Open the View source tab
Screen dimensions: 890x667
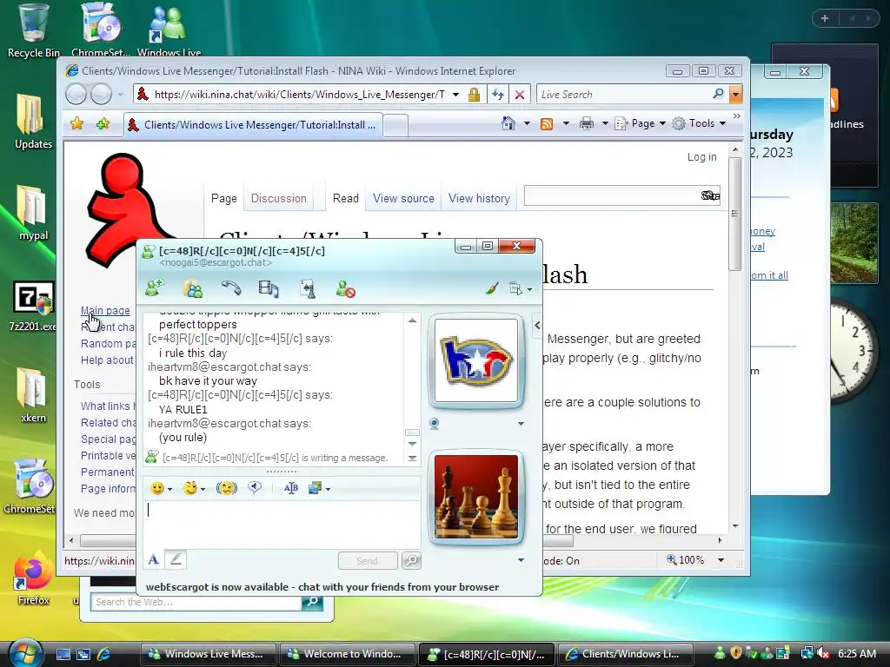(x=403, y=199)
